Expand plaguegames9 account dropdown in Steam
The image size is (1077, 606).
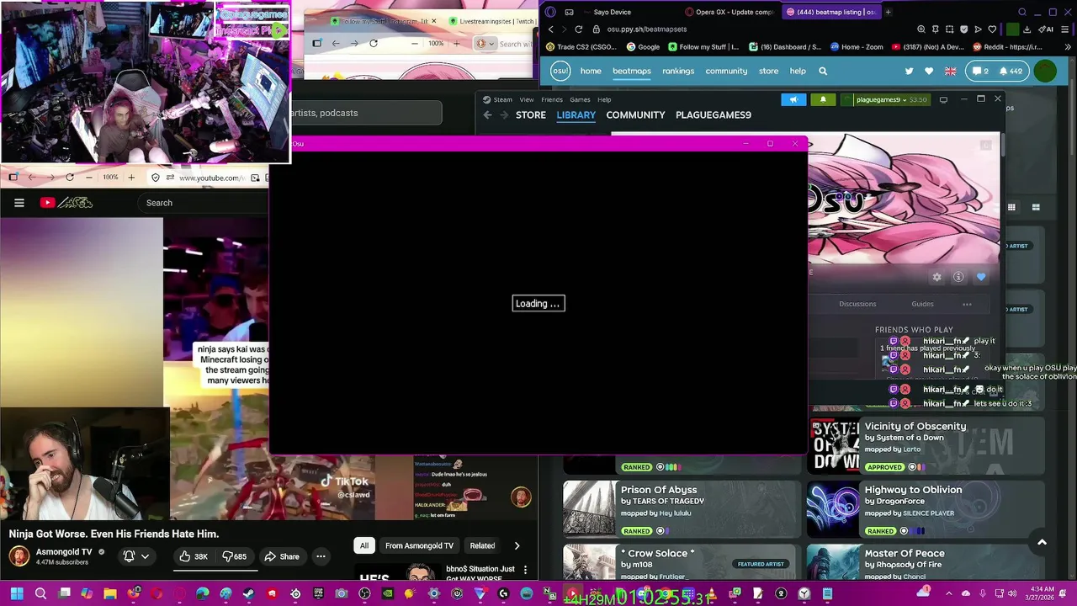point(888,99)
